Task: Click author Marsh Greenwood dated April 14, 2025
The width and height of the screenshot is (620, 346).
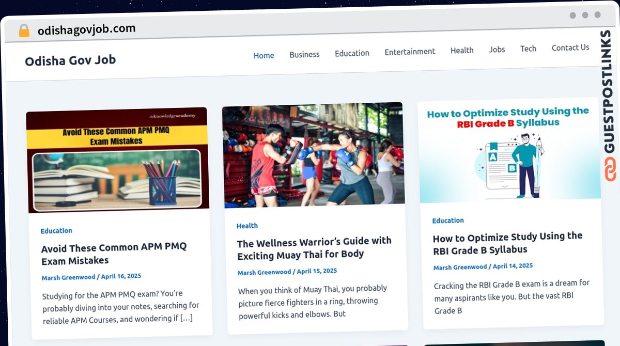Action: (460, 267)
